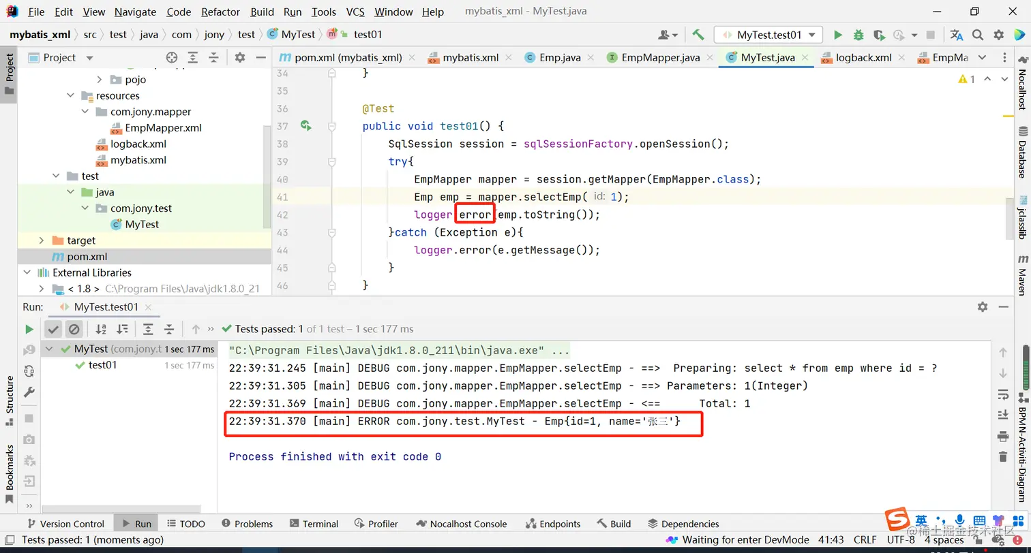Run with Coverage from the shield icon

879,35
